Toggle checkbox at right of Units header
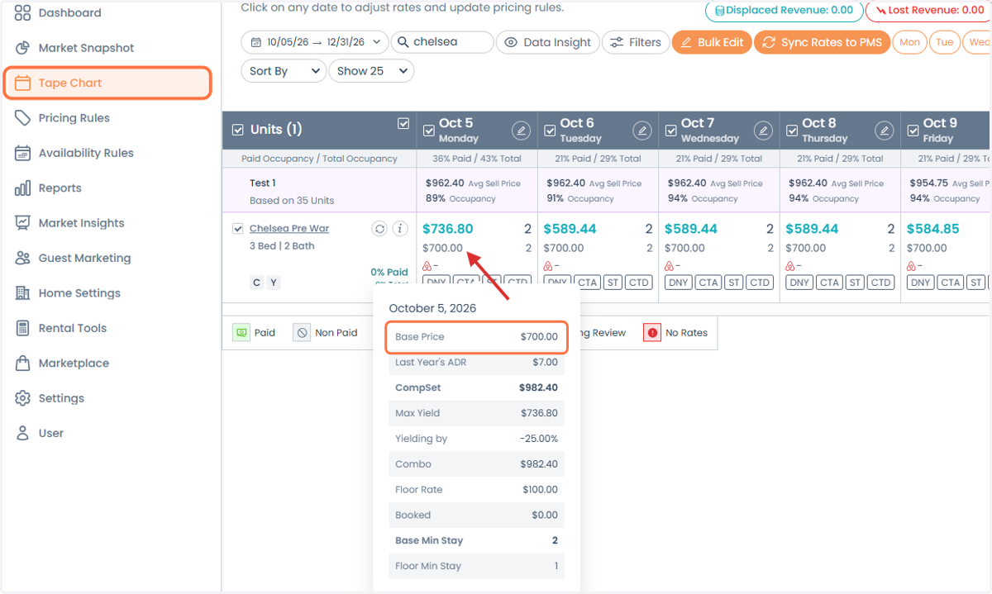This screenshot has height=594, width=992. pyautogui.click(x=403, y=124)
